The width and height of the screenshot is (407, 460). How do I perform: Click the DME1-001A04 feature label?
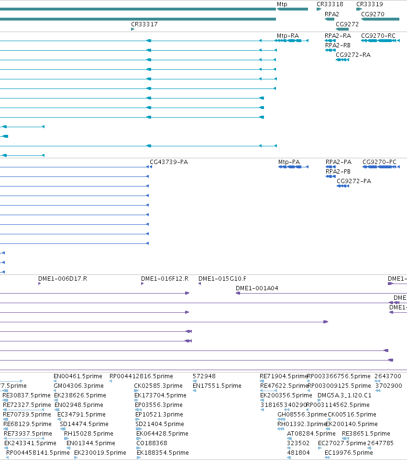click(257, 288)
